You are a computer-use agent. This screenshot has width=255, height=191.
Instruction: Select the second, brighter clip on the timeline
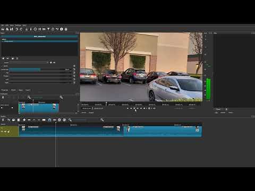coord(163,131)
